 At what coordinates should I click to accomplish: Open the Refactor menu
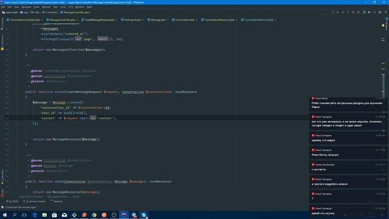(x=46, y=7)
